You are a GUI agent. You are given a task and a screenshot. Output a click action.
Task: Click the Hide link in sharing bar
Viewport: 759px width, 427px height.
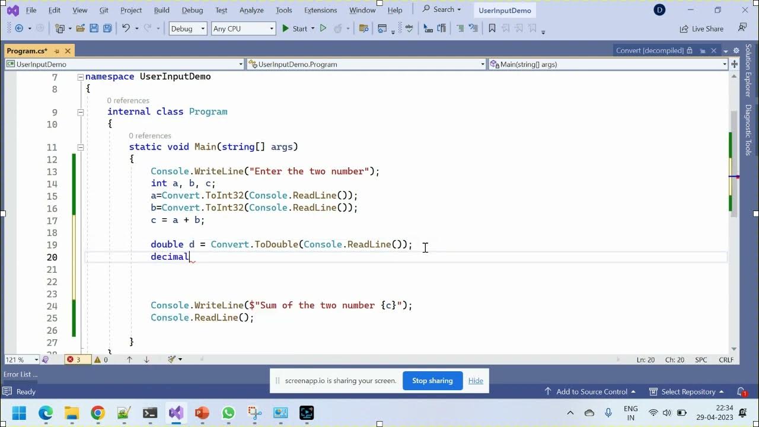[x=476, y=381]
